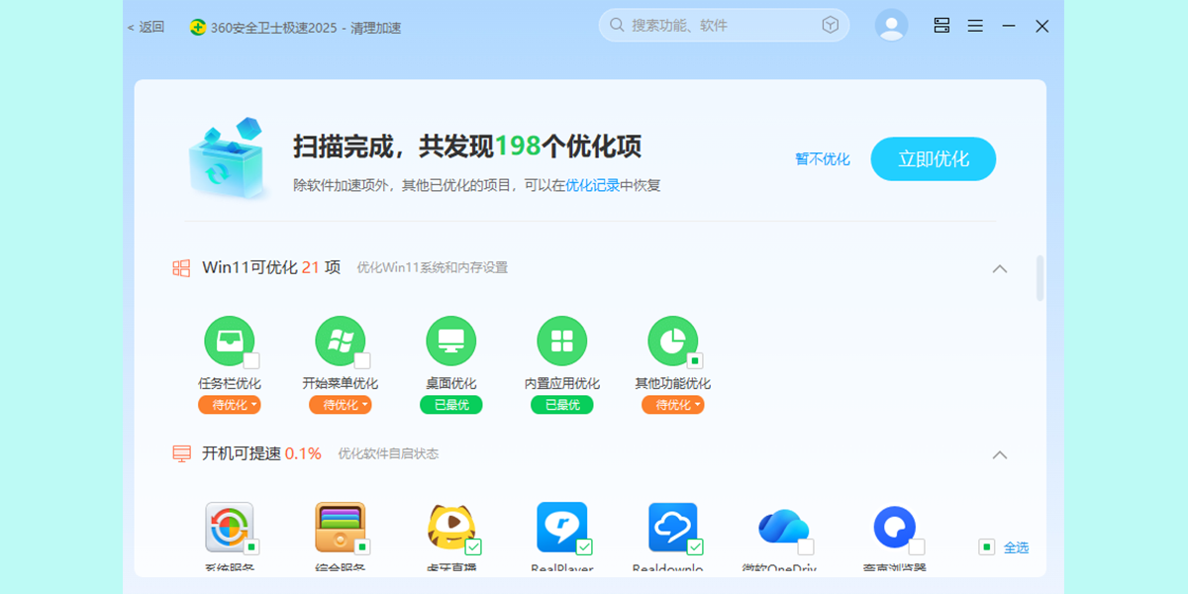Click the 任务栏优化 taskbar icon
The height and width of the screenshot is (594, 1188).
[x=229, y=342]
